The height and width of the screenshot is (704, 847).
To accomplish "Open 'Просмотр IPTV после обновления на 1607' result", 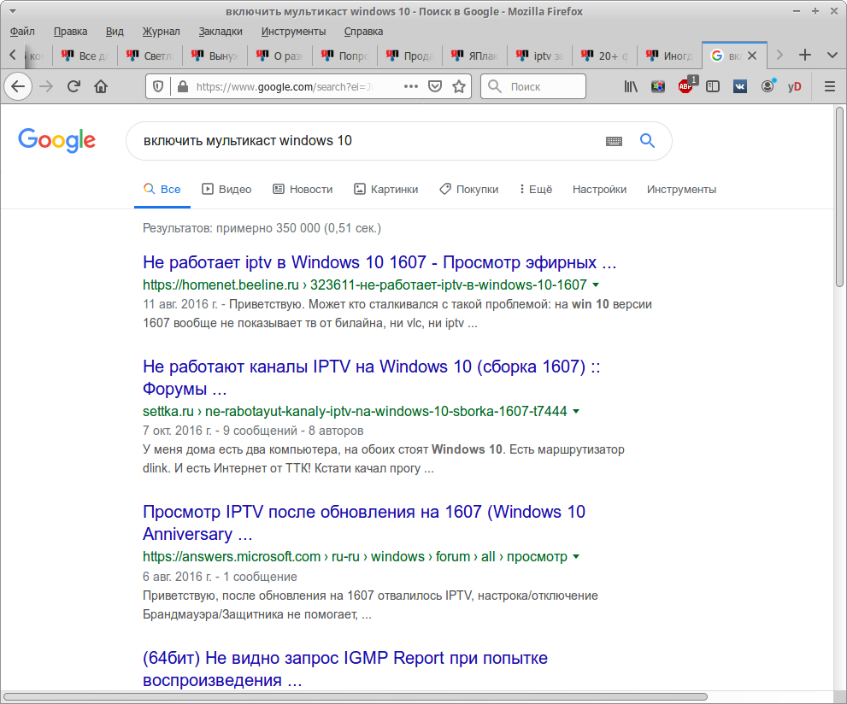I will 363,523.
